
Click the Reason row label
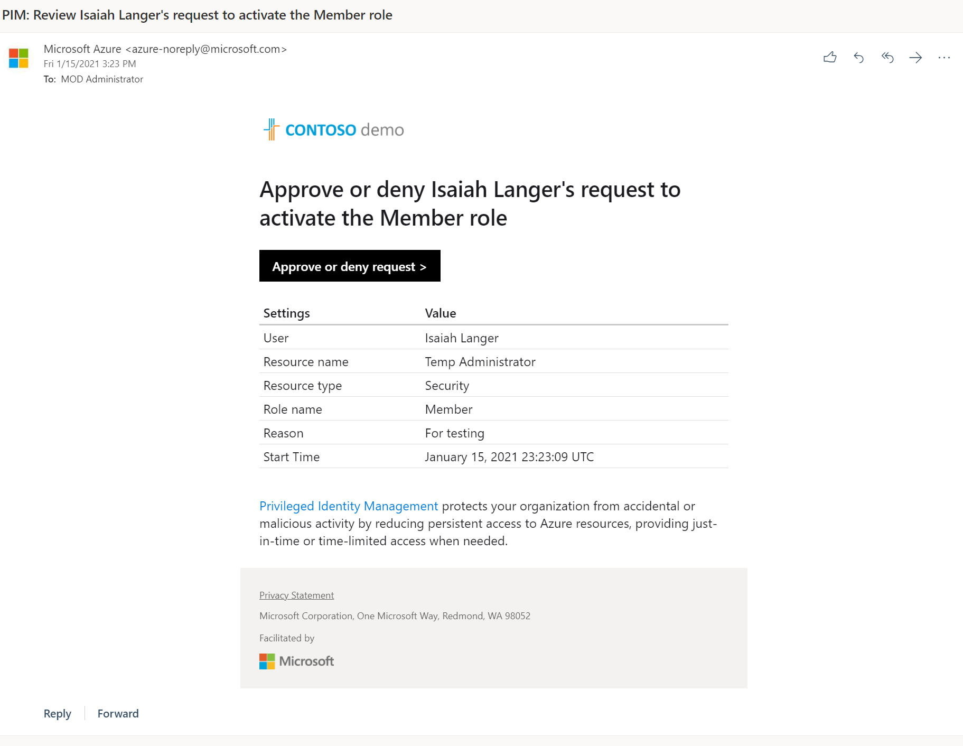tap(283, 433)
